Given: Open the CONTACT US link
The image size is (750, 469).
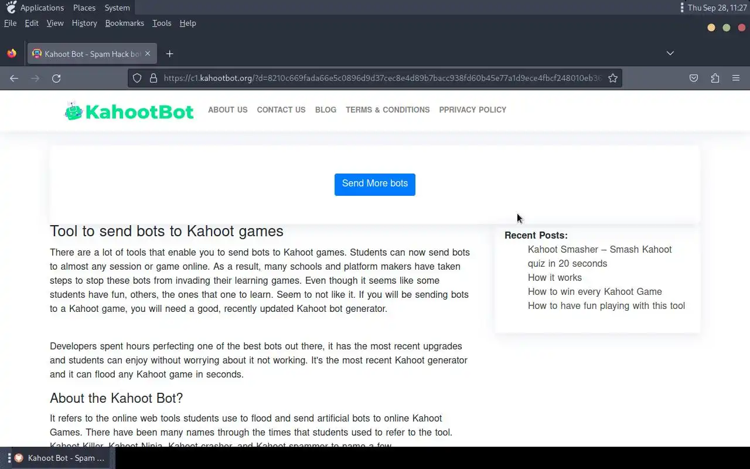Looking at the screenshot, I should (281, 110).
